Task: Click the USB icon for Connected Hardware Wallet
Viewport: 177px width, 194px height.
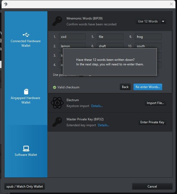Action: coord(26,35)
